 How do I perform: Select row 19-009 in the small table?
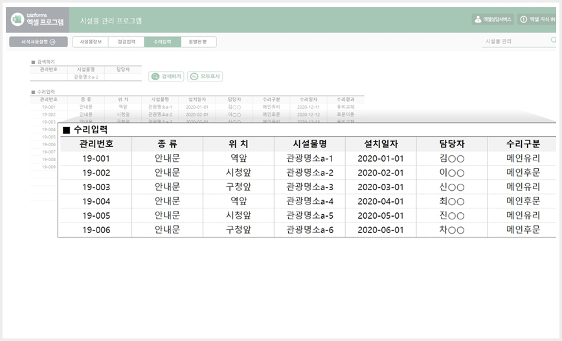(x=49, y=167)
